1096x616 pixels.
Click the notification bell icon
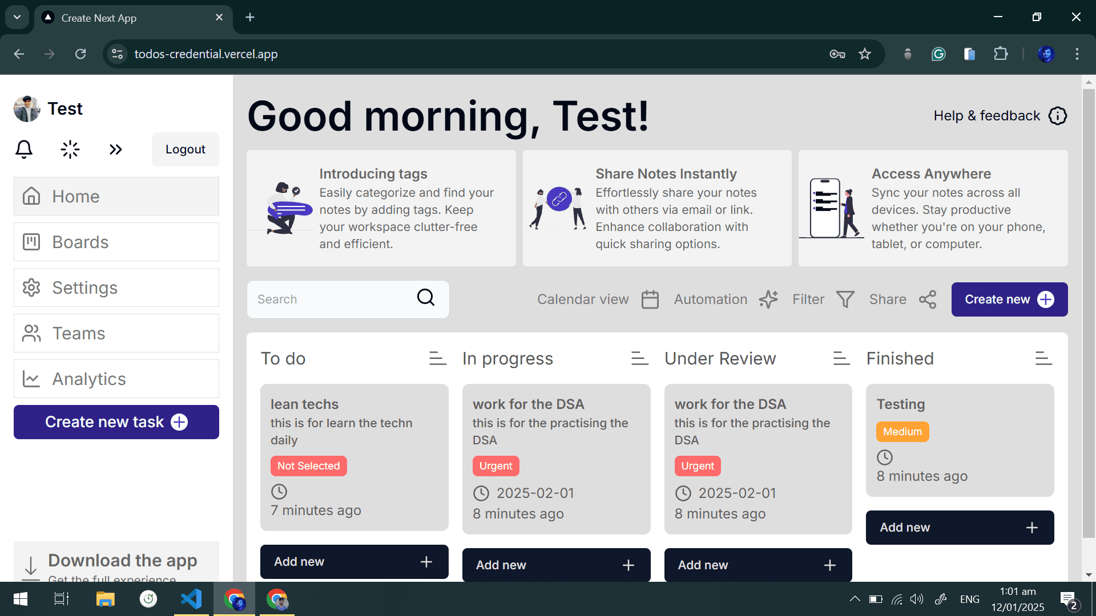coord(23,148)
